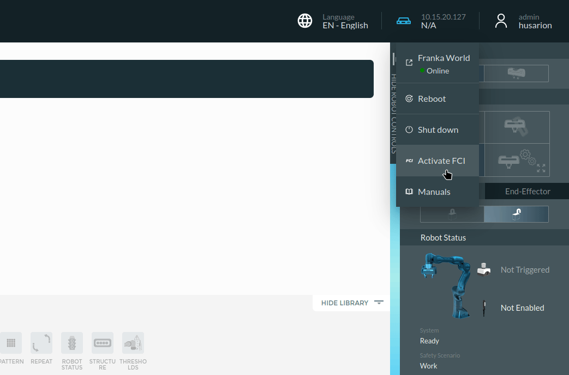Screen dimensions: 569x375
Task: Select the Structure app icon
Action: pos(103,343)
